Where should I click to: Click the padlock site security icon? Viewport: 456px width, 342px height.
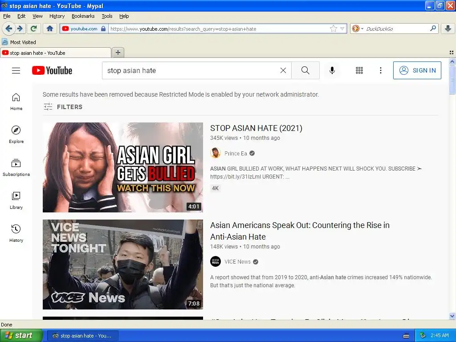(103, 28)
